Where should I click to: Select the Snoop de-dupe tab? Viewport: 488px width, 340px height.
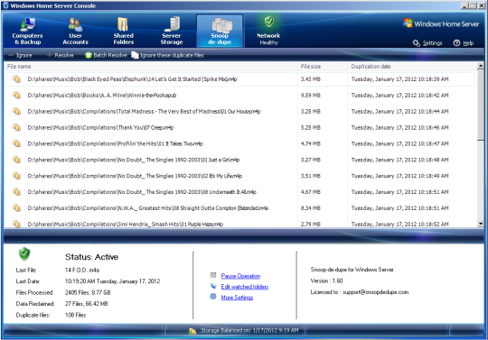click(x=220, y=32)
